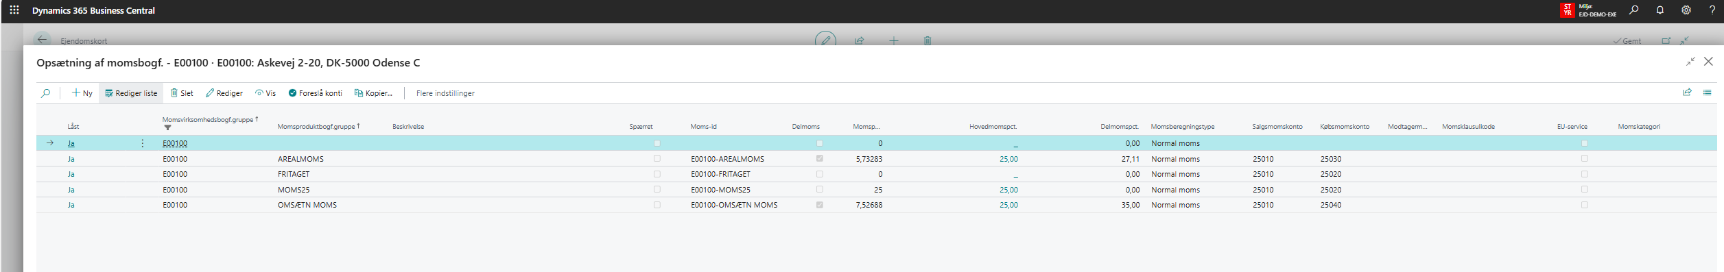Viewport: 1724px width, 272px height.
Task: Click Vis in the toolbar
Action: [x=265, y=93]
